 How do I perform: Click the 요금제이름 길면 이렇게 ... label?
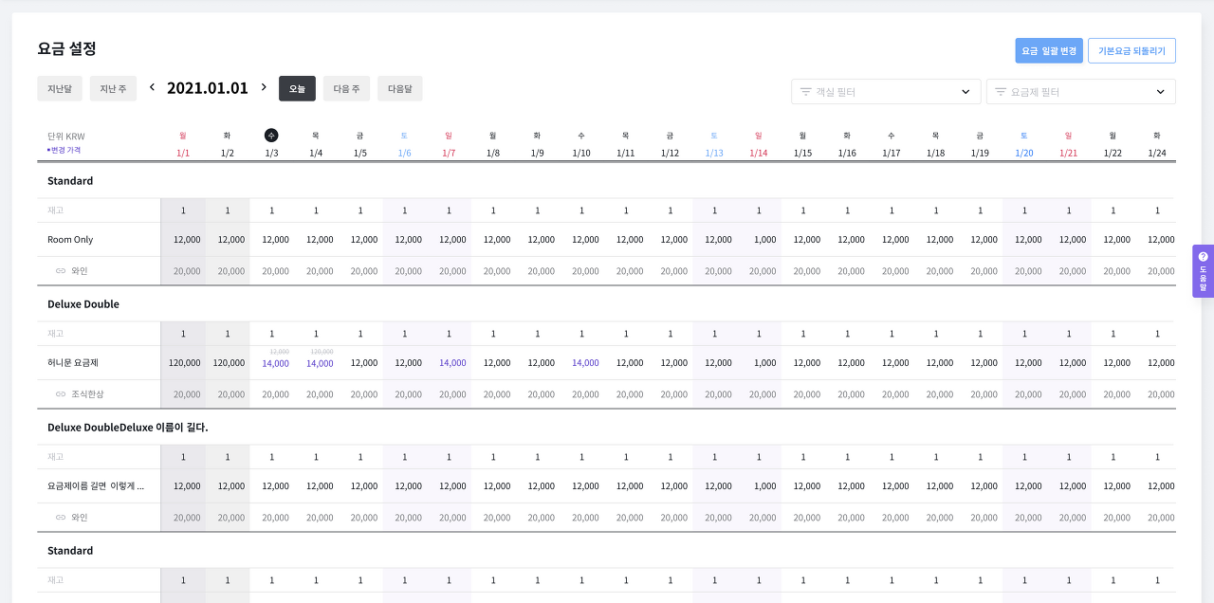point(96,486)
